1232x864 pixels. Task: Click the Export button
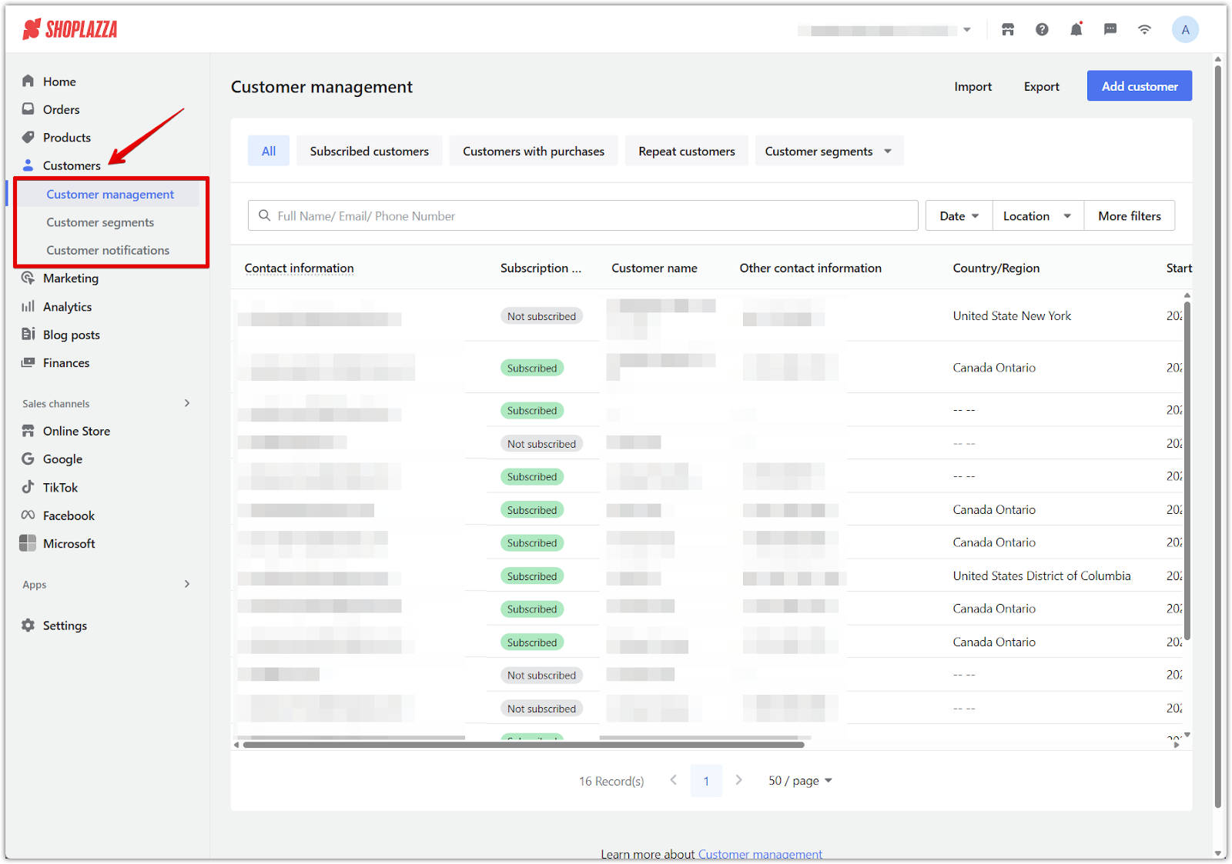click(x=1042, y=87)
